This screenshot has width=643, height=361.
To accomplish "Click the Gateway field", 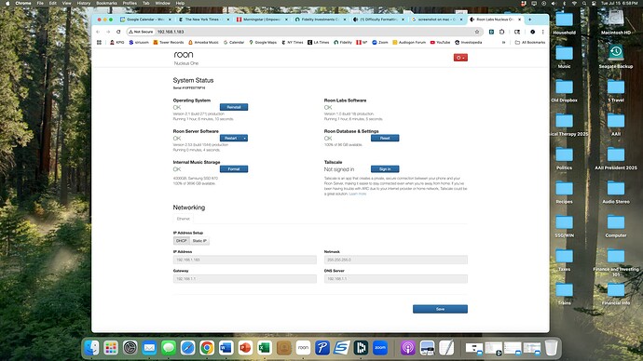I will (245, 279).
